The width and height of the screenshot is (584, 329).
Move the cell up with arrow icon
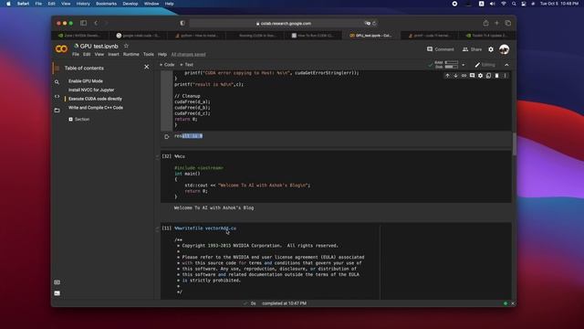[x=447, y=76]
